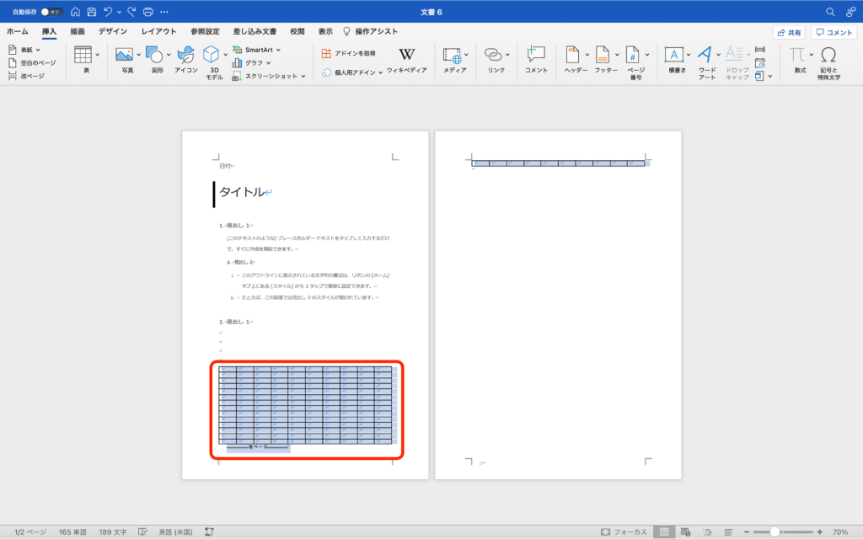863x539 pixels.
Task: Expand 個人用アドイン dropdown
Action: click(380, 72)
